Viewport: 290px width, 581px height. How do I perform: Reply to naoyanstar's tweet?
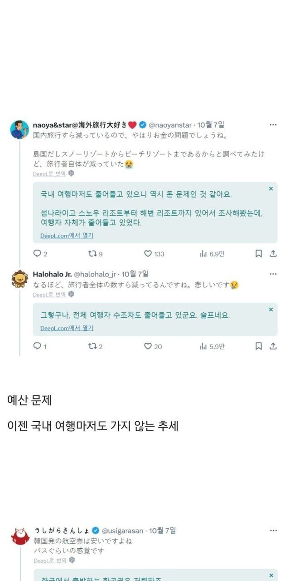(x=37, y=254)
